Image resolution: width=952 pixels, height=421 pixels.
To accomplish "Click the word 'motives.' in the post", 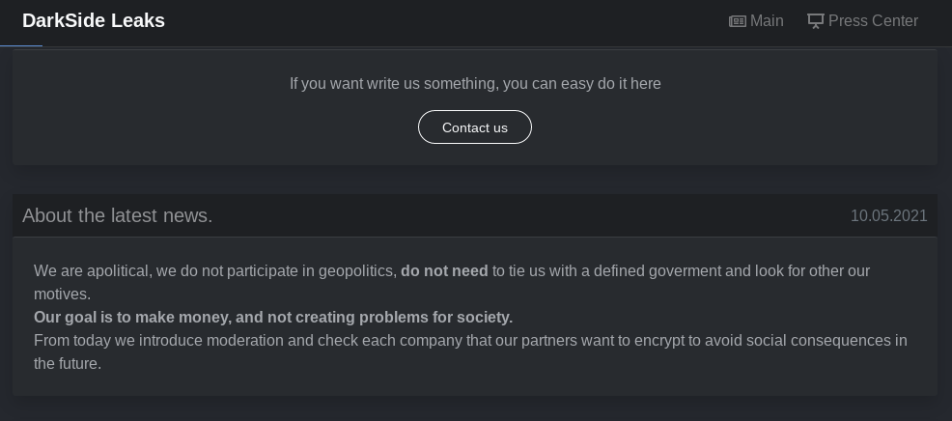I will [62, 295].
